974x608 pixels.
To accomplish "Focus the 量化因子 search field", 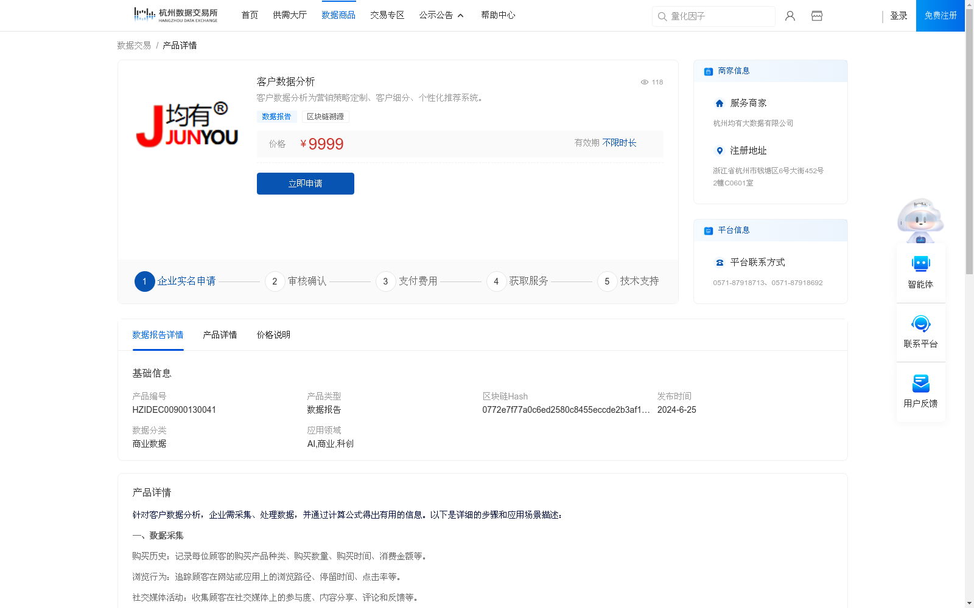I will click(x=713, y=16).
